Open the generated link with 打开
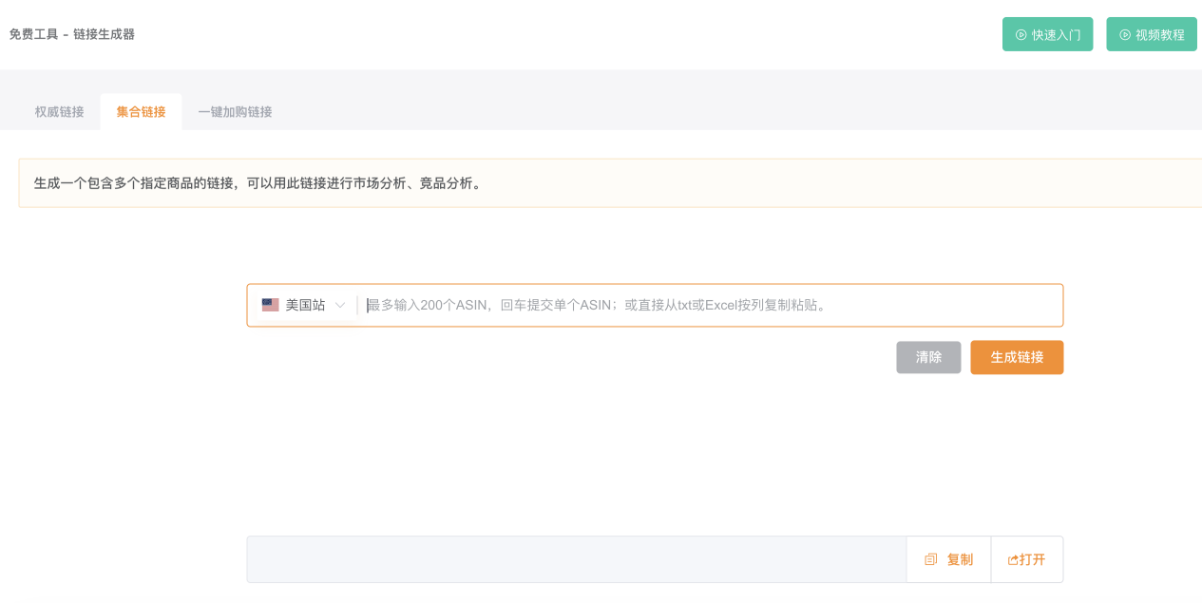The height and width of the screenshot is (603, 1202). click(x=1026, y=559)
